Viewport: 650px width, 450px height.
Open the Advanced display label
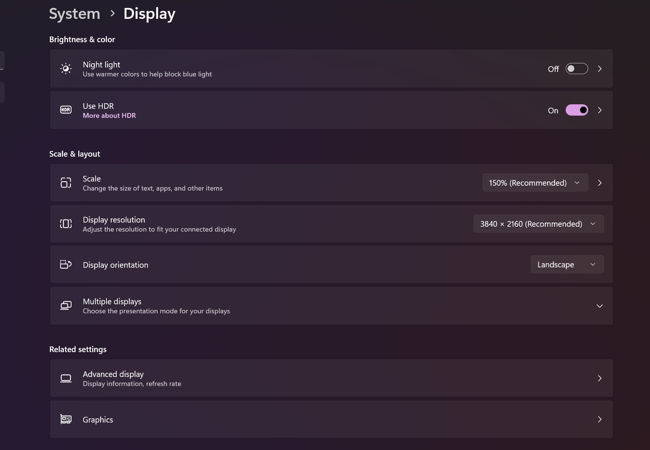click(113, 374)
